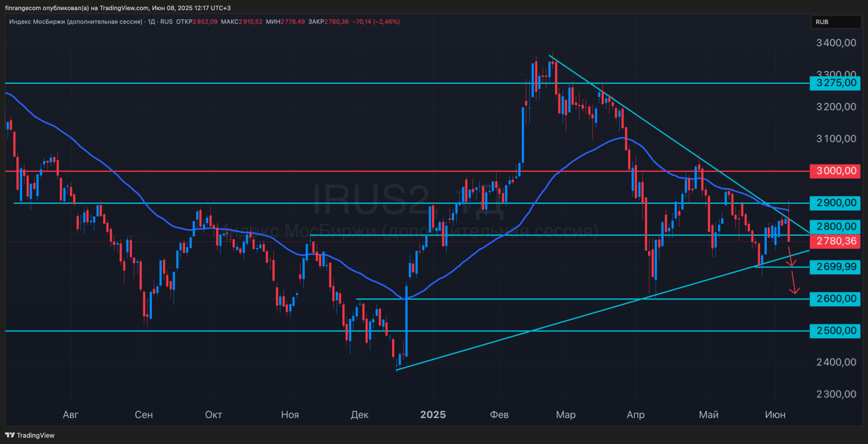Click the Дек month label on time axis
The width and height of the screenshot is (868, 444).
coord(360,415)
